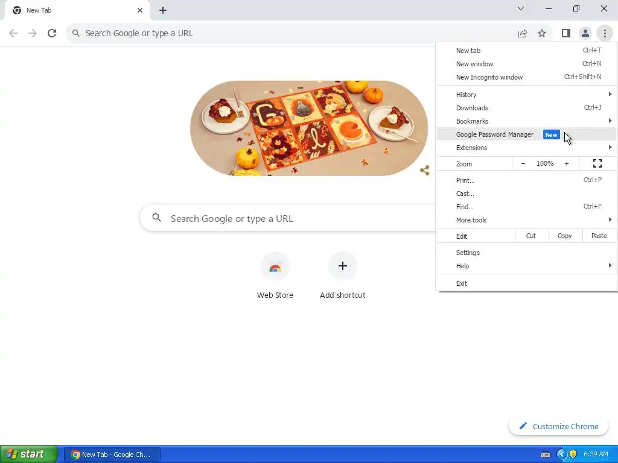
Task: Click the Copy button in Edit row
Action: tap(564, 236)
